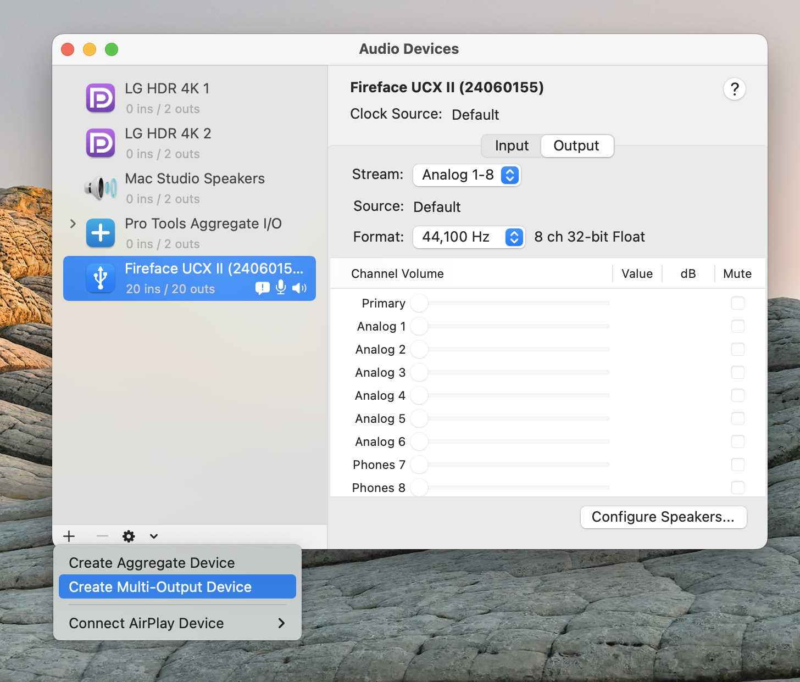
Task: Click the Phones 8 volume slider knob
Action: pyautogui.click(x=419, y=488)
